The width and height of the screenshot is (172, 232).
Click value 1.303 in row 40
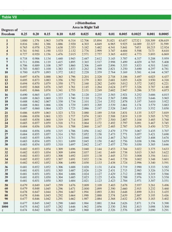coord(60,181)
